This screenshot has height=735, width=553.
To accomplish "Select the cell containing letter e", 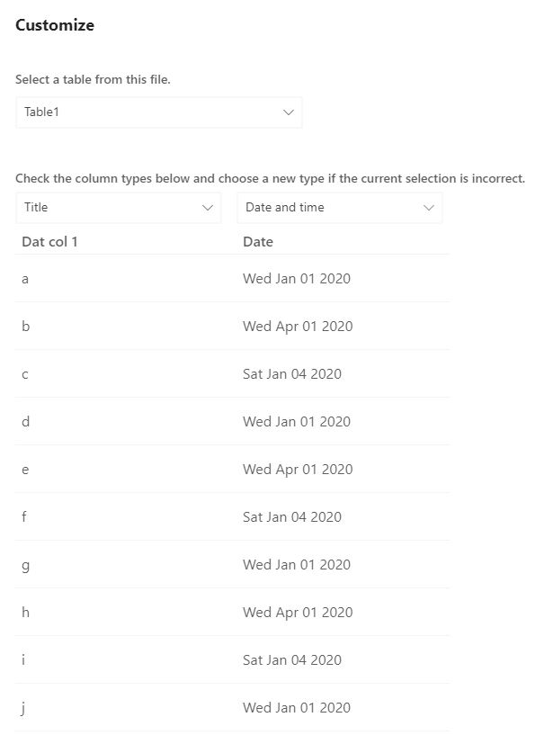I will 25,470.
